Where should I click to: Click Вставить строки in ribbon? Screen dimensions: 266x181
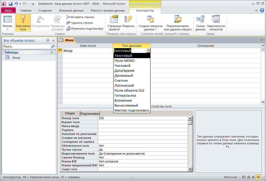point(80,17)
